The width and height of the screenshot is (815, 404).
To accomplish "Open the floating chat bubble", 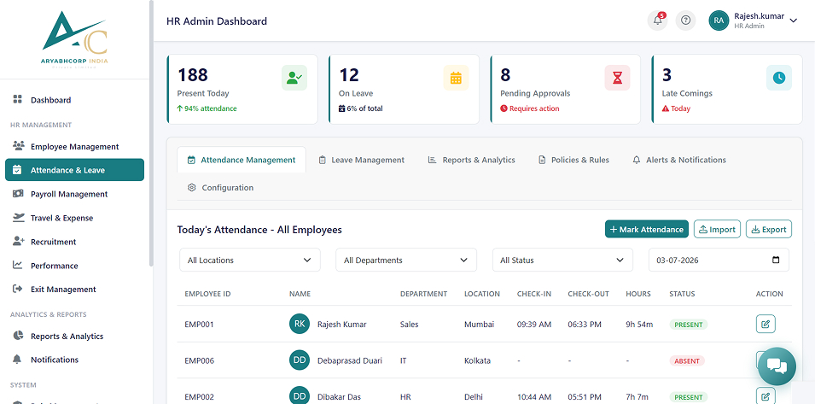I will 777,366.
